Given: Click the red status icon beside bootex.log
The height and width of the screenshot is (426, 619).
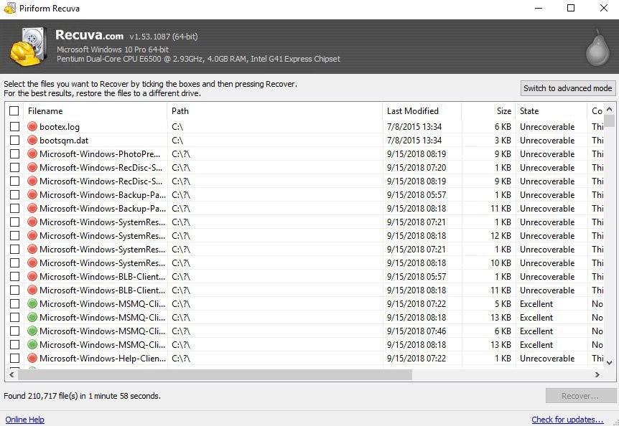Looking at the screenshot, I should (x=32, y=127).
